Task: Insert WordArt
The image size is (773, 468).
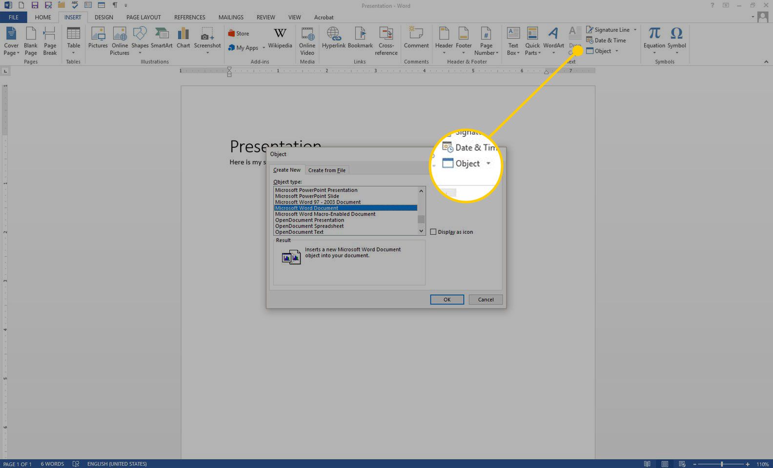Action: pyautogui.click(x=553, y=41)
